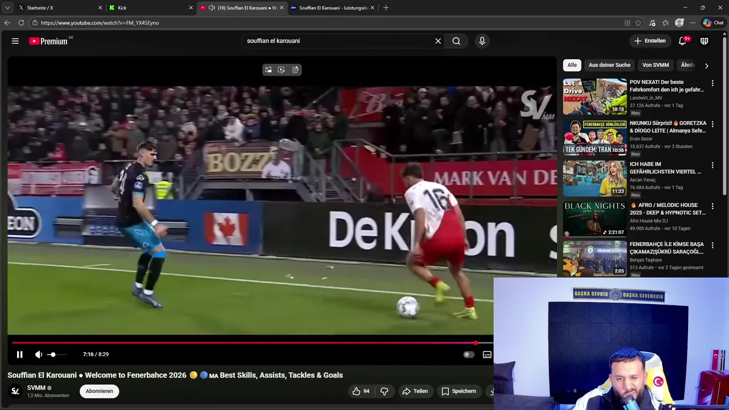The image size is (729, 410).
Task: Save the video via Speichern
Action: click(458, 391)
